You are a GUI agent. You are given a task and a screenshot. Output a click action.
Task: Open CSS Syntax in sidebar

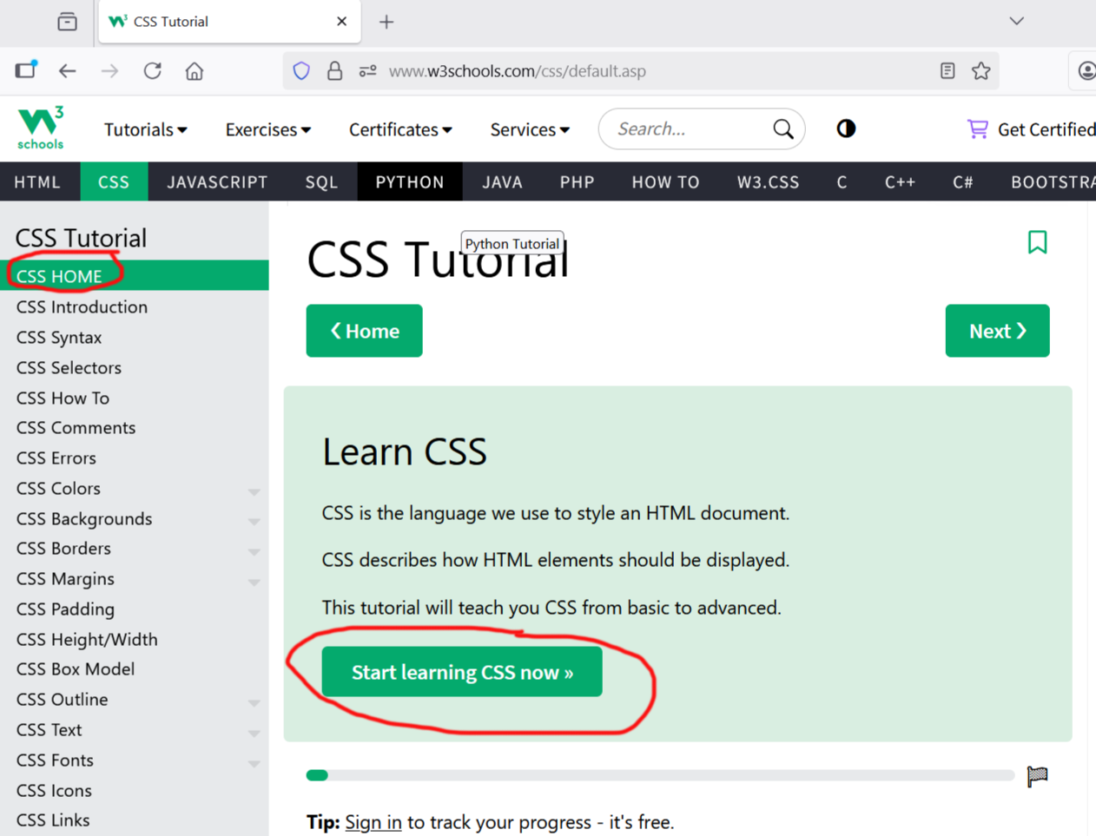(x=135, y=337)
